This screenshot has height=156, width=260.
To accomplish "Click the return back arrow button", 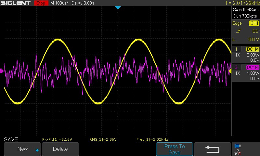I will point(213,149).
